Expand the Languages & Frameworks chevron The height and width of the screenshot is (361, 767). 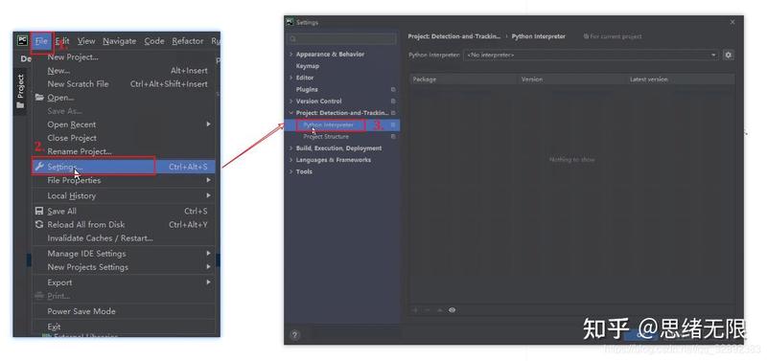[x=291, y=160]
